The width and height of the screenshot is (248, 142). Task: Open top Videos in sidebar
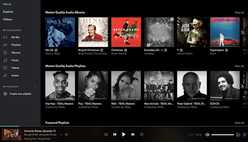[7, 19]
